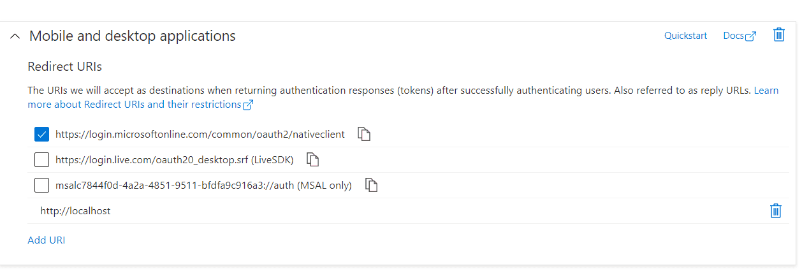Click the login.microsoftonline.com nativeclient URI text
The width and height of the screenshot is (802, 278).
pyautogui.click(x=200, y=135)
